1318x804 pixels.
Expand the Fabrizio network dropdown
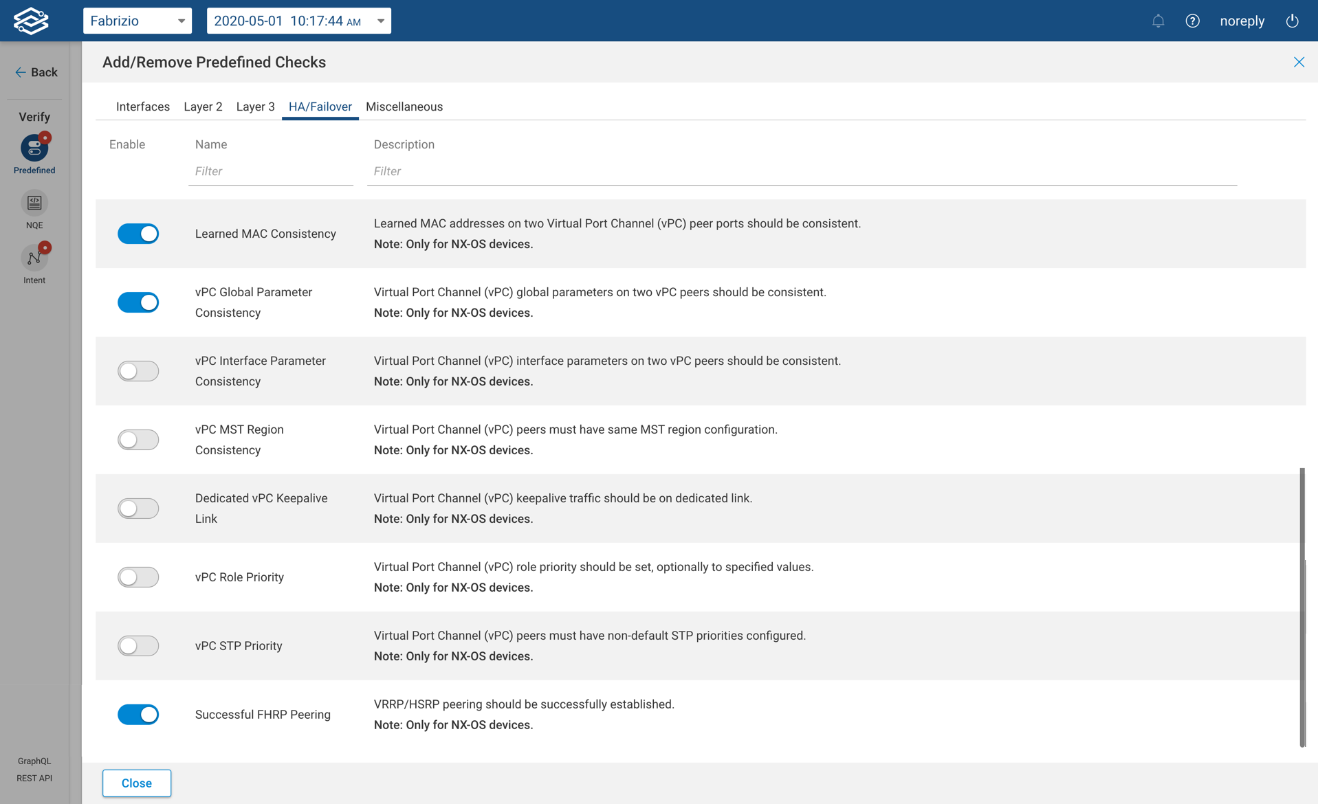[138, 21]
